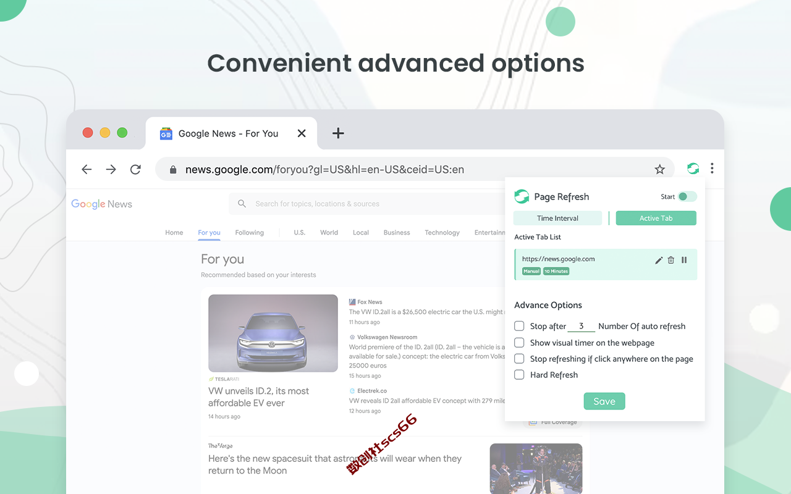Open the For you section
The height and width of the screenshot is (494, 791).
coord(209,233)
